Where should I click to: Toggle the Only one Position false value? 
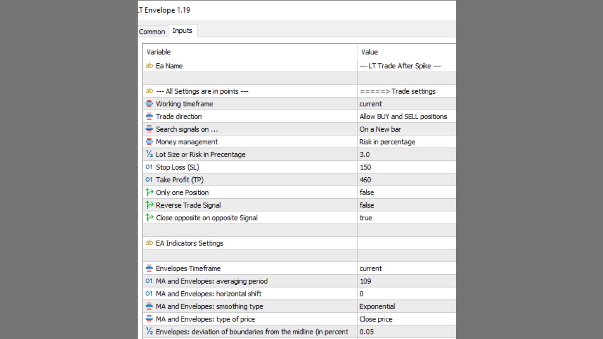click(x=367, y=192)
